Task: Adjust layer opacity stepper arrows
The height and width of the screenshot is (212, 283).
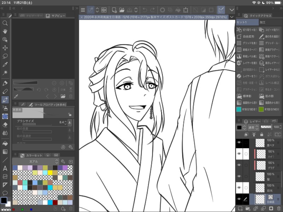Action: 280,127
